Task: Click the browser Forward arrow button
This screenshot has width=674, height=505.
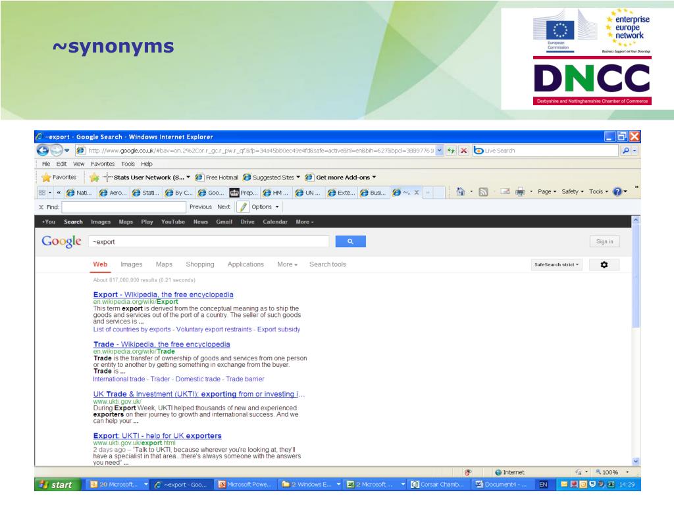Action: click(56, 151)
